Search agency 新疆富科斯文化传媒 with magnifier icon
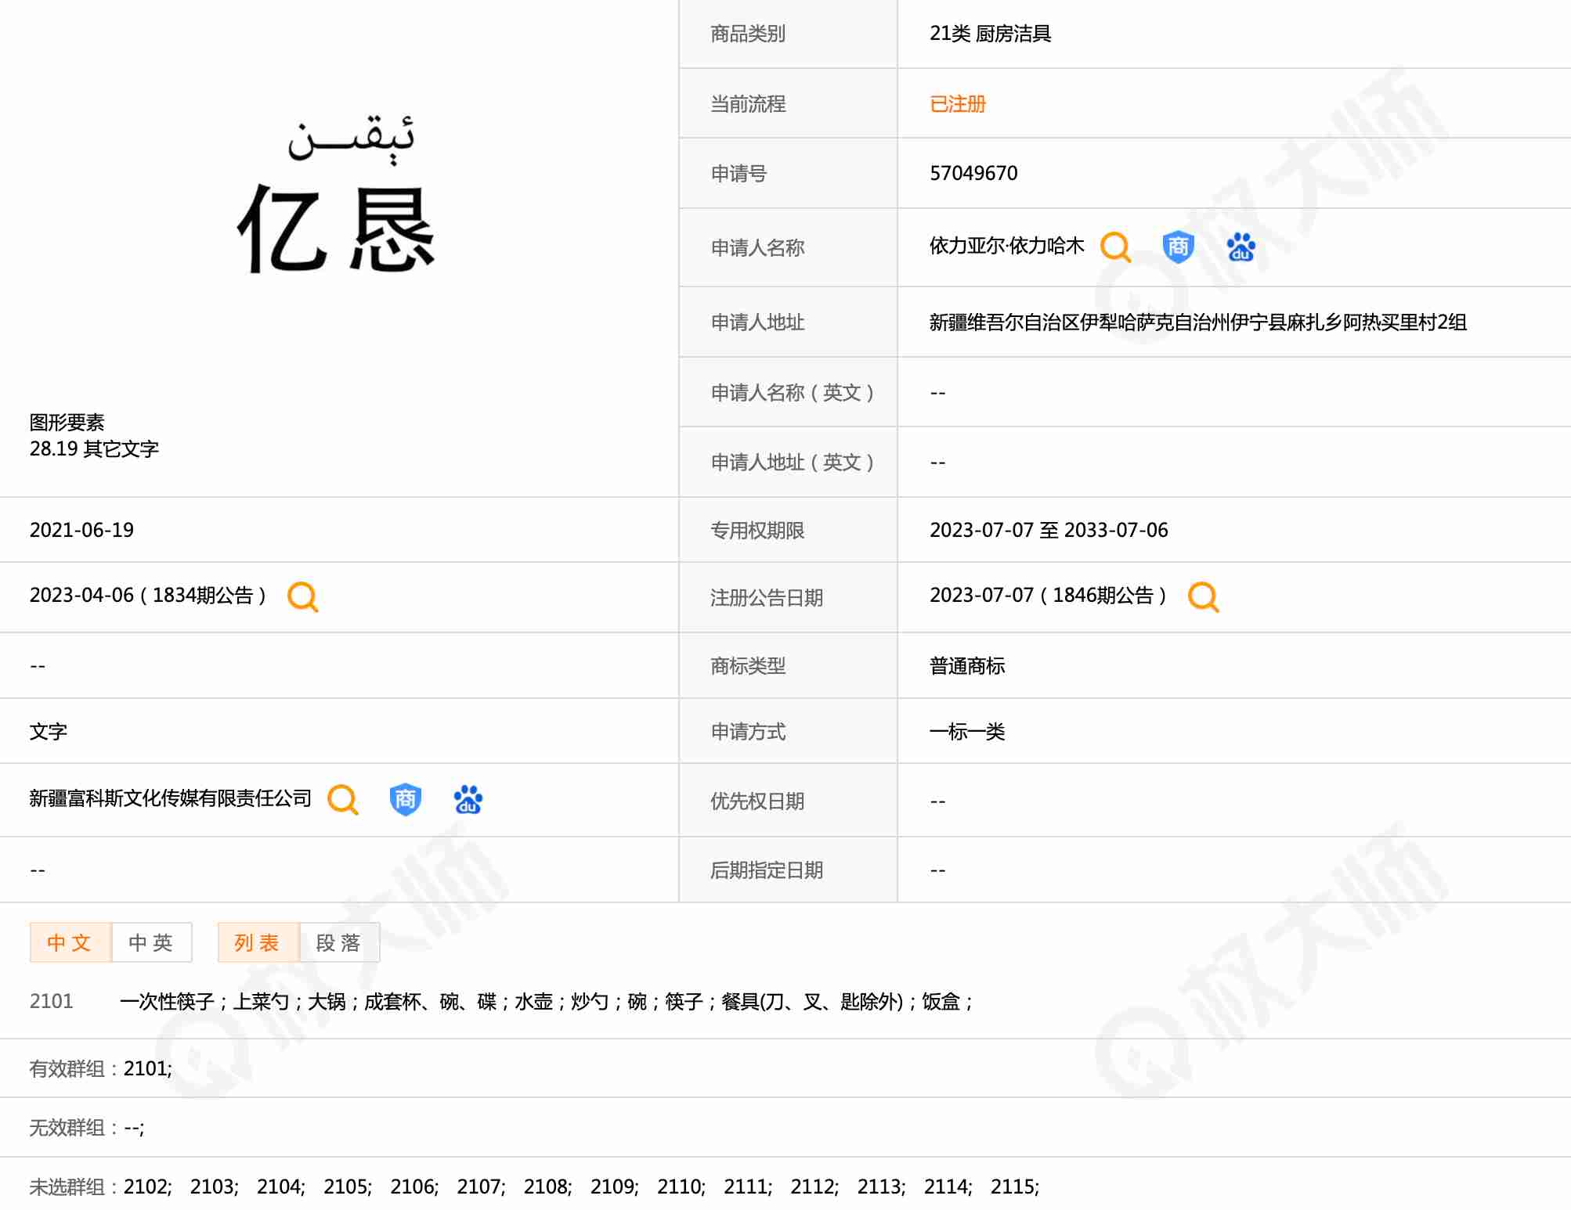The height and width of the screenshot is (1210, 1571). [x=342, y=799]
